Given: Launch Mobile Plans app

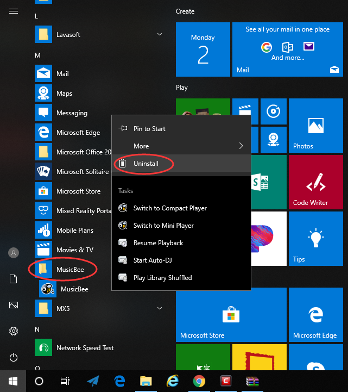Looking at the screenshot, I should [x=73, y=230].
